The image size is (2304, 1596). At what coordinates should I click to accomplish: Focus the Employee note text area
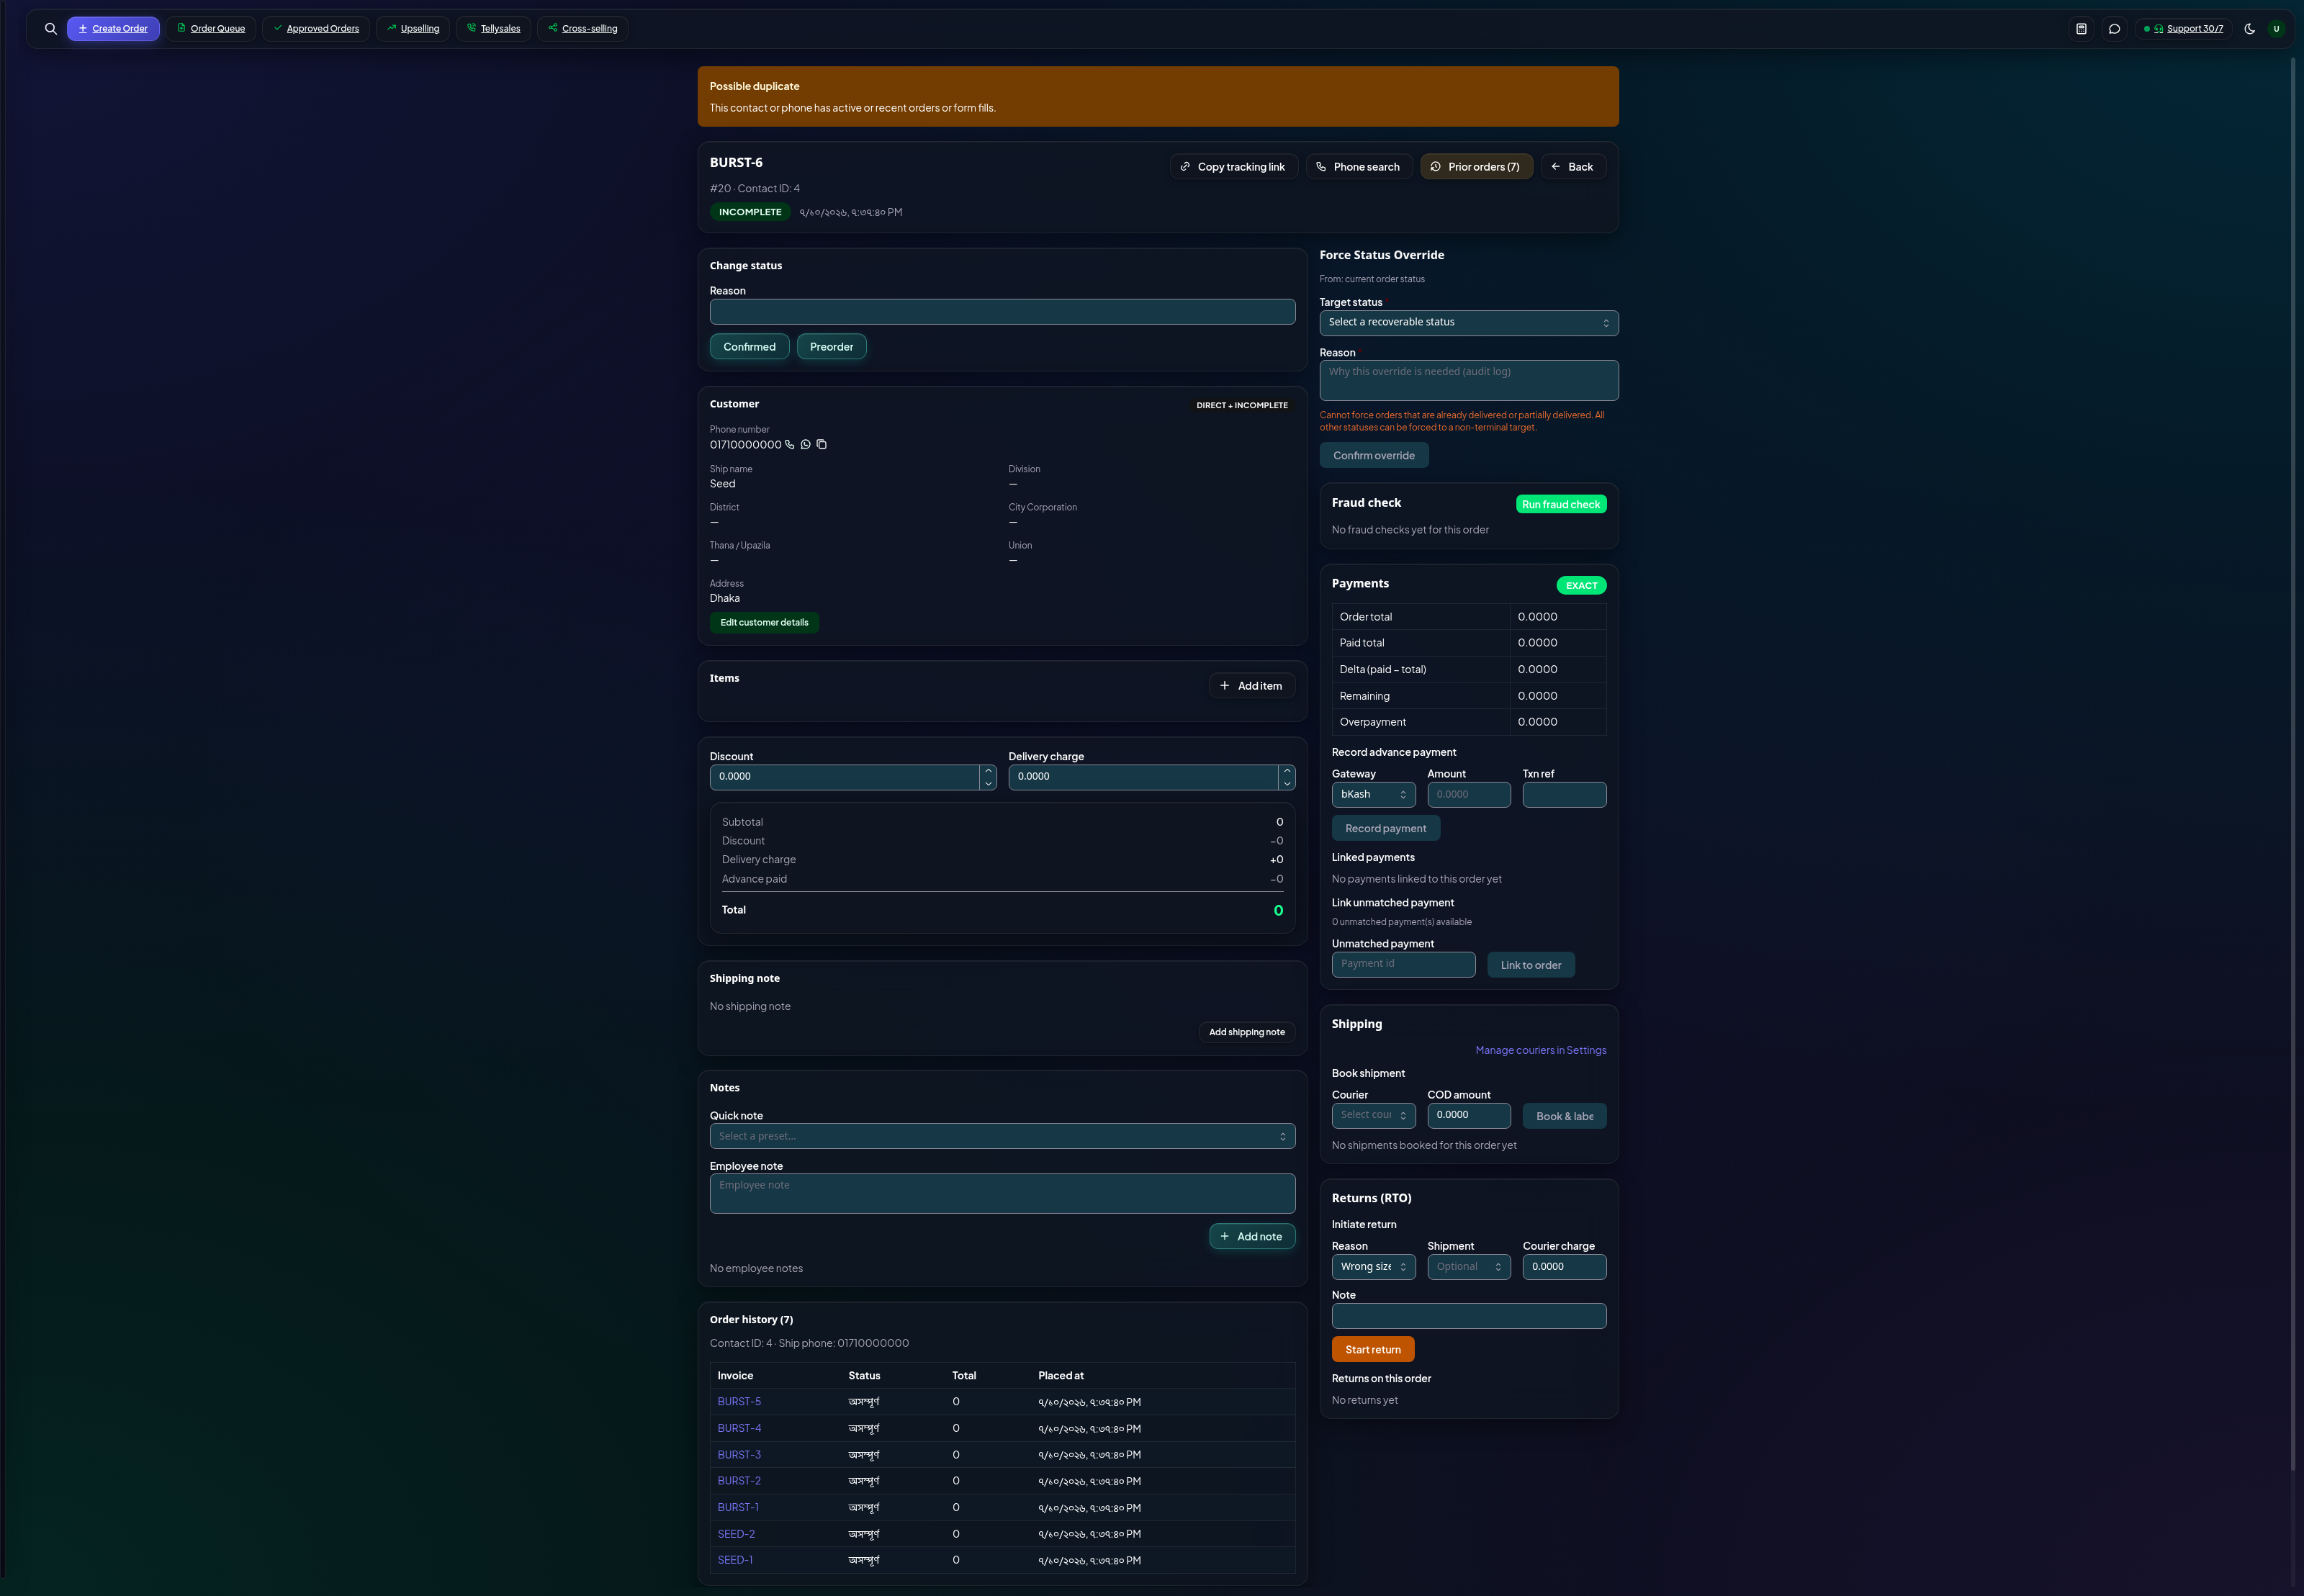click(x=1002, y=1194)
